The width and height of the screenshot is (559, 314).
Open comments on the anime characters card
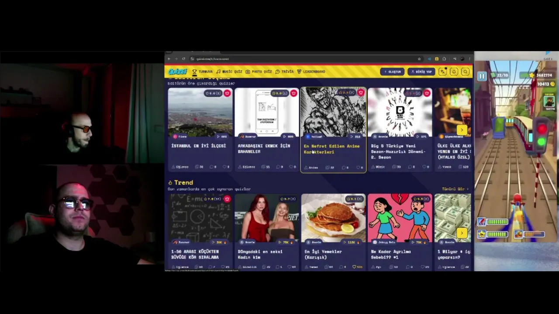point(345,167)
